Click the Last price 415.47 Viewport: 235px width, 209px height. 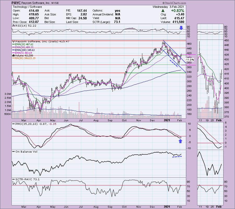pyautogui.click(x=179, y=18)
